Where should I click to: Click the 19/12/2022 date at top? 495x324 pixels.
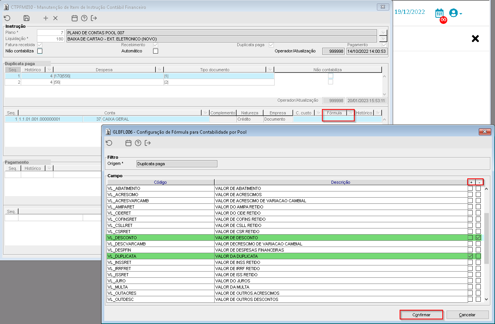[410, 12]
